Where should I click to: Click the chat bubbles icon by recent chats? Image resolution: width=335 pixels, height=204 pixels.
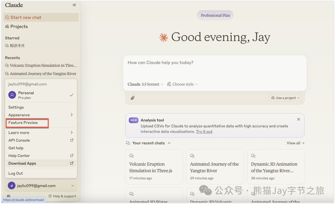tap(128, 143)
